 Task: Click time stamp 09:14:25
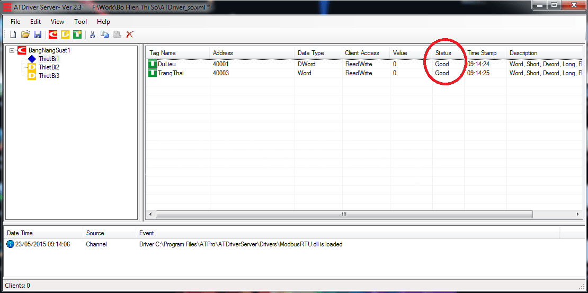pos(478,73)
